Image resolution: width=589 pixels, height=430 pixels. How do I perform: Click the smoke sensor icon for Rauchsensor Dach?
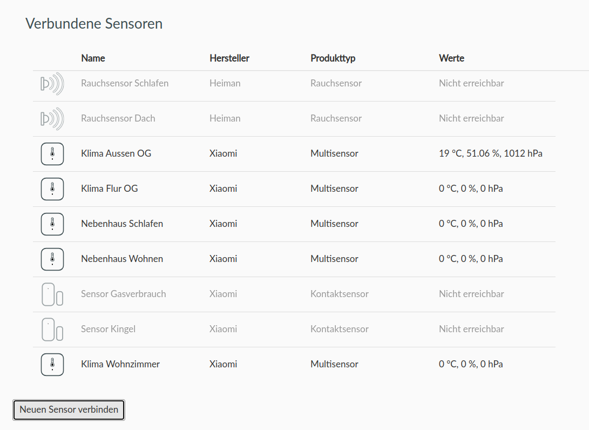click(x=52, y=119)
